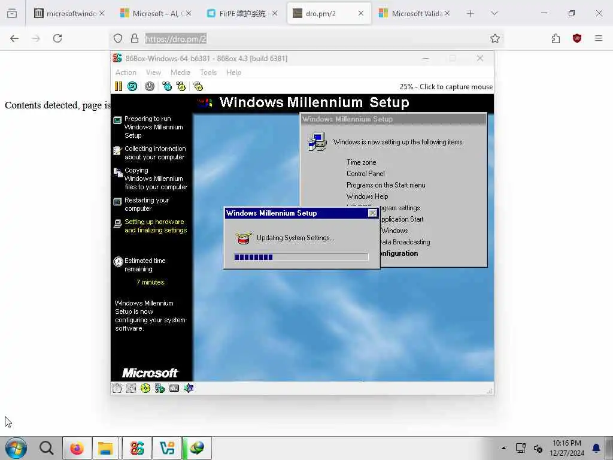Open the View menu in 86Box
Image resolution: width=613 pixels, height=460 pixels.
[x=154, y=72]
